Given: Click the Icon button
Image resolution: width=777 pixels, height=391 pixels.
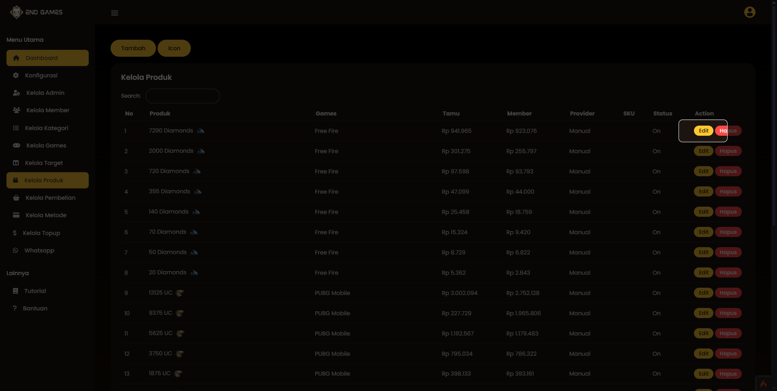Looking at the screenshot, I should (174, 48).
